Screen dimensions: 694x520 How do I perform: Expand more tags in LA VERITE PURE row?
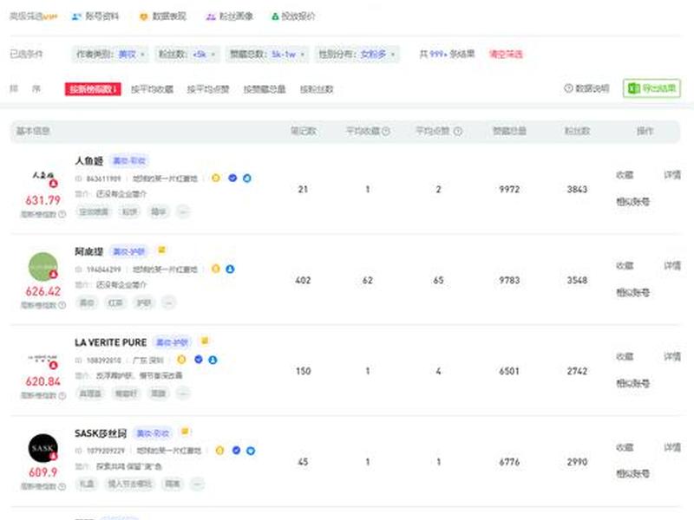(x=183, y=393)
